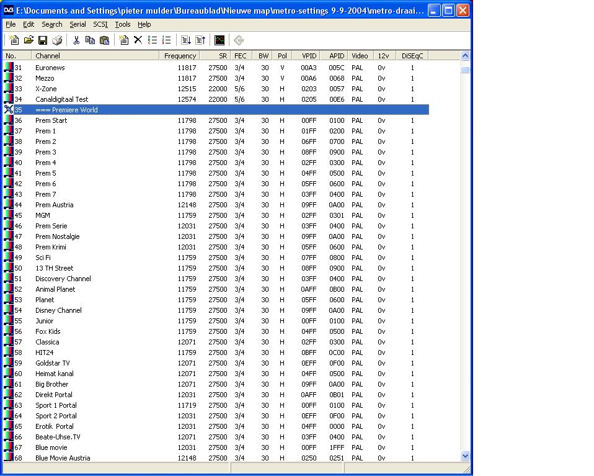The image size is (594, 476).
Task: Open the File menu
Action: (11, 24)
